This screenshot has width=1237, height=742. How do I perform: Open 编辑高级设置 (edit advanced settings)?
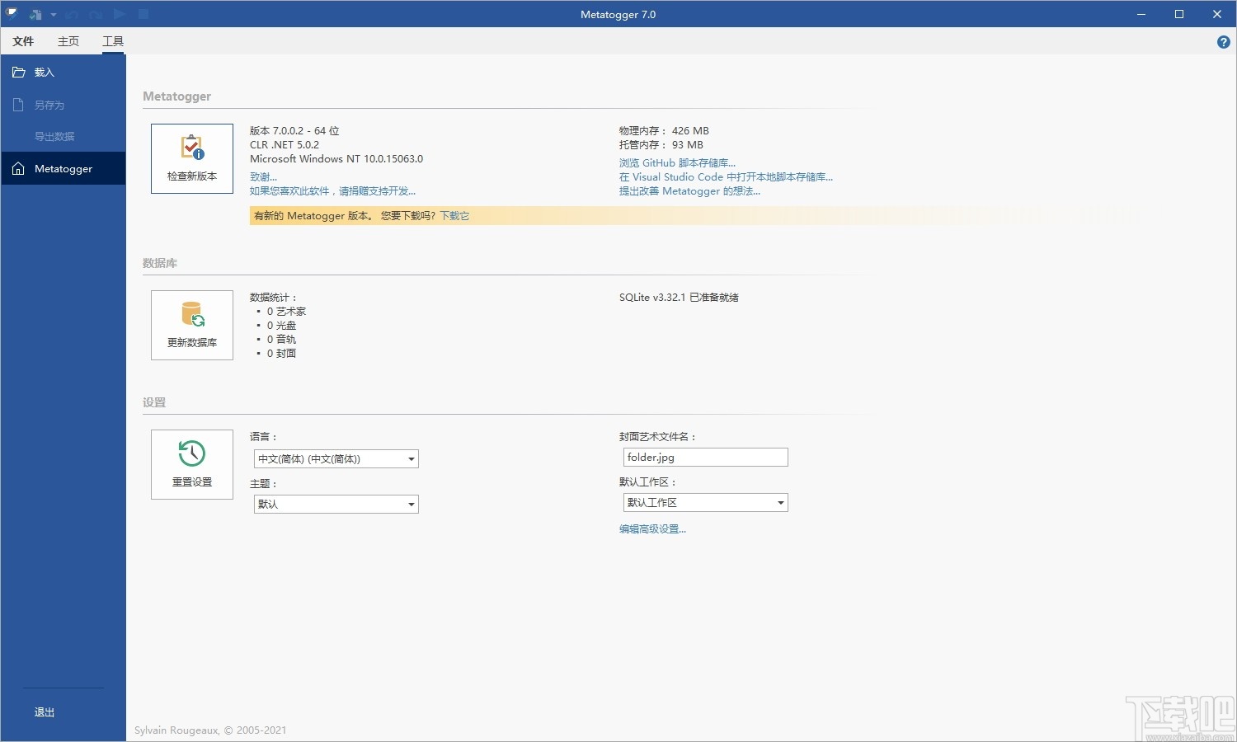point(653,528)
